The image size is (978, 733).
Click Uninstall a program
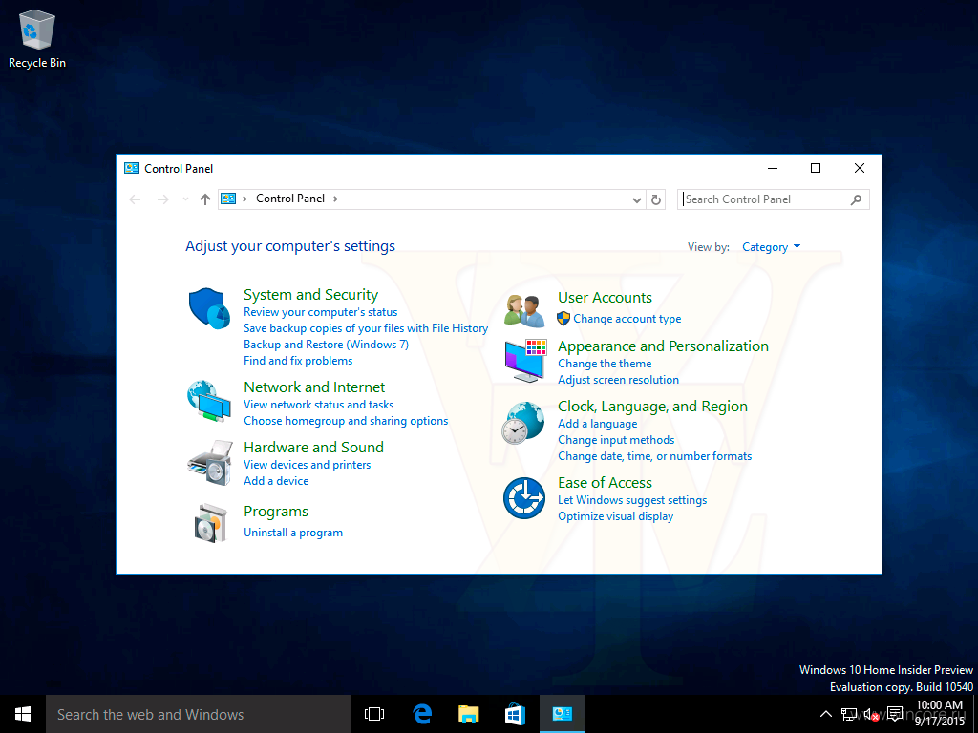click(x=292, y=533)
